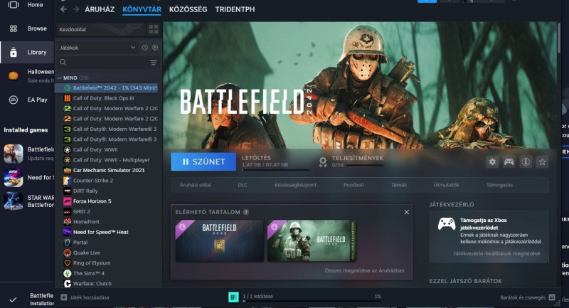Open game settings gear icon
Screen dimensions: 569x308
(492, 161)
